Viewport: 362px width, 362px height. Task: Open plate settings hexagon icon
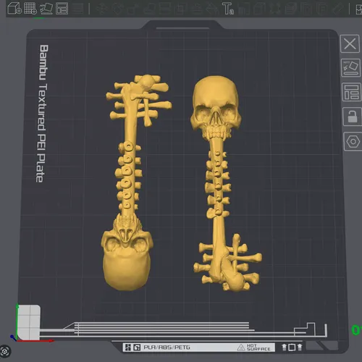tap(353, 141)
